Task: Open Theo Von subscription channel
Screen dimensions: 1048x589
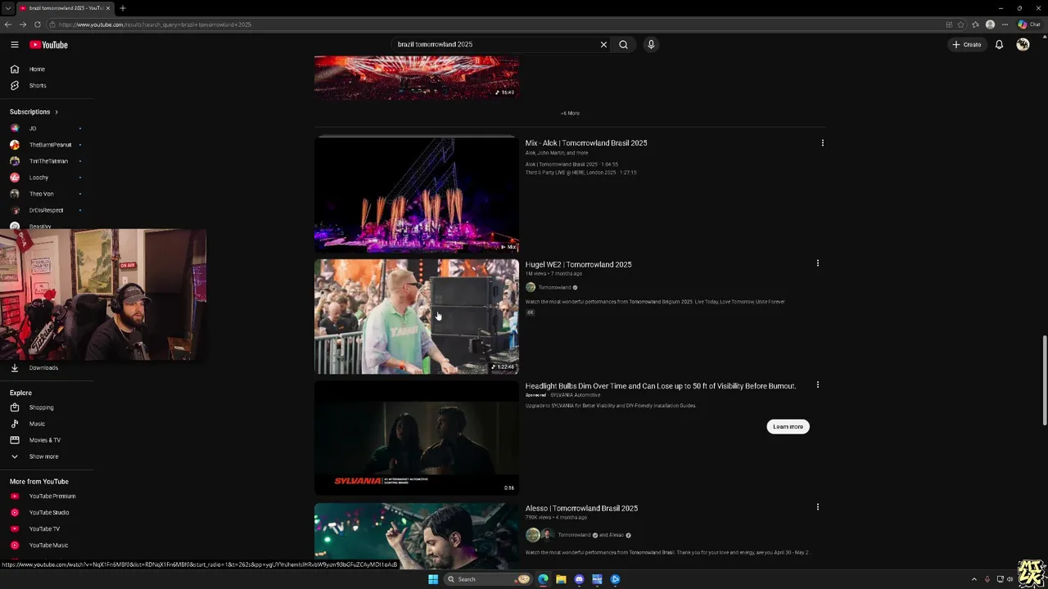Action: coord(47,194)
